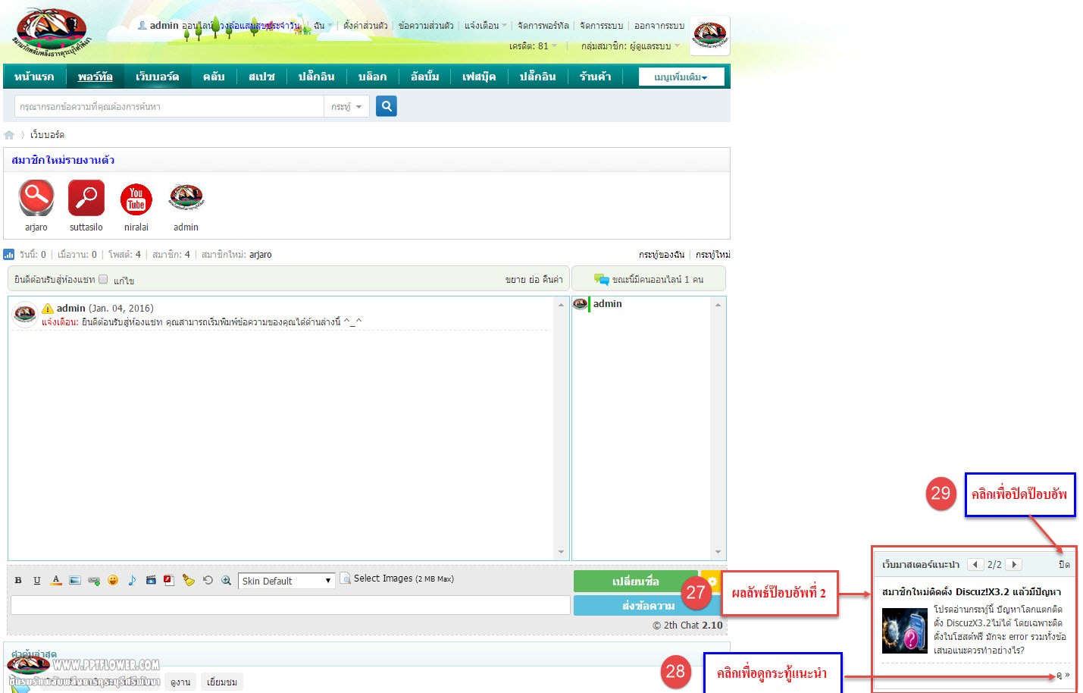1083x693 pixels.
Task: Click the green เปลี่ยนชื่อ button
Action: coord(635,582)
